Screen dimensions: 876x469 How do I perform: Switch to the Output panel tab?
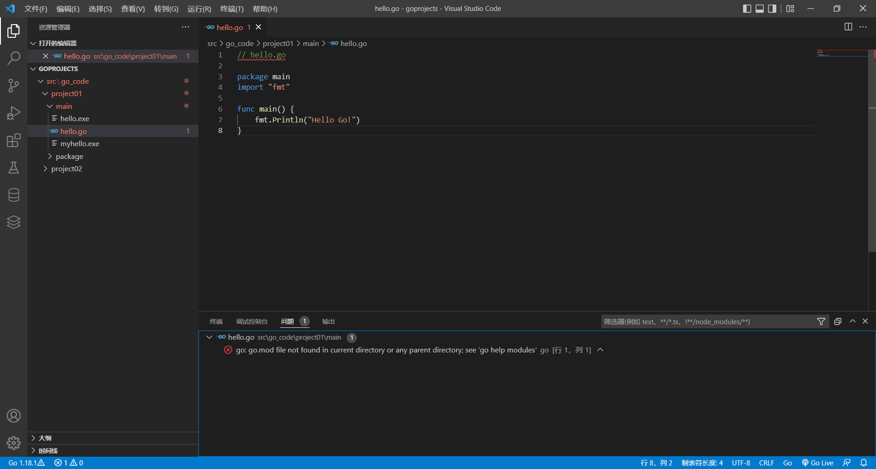click(328, 321)
